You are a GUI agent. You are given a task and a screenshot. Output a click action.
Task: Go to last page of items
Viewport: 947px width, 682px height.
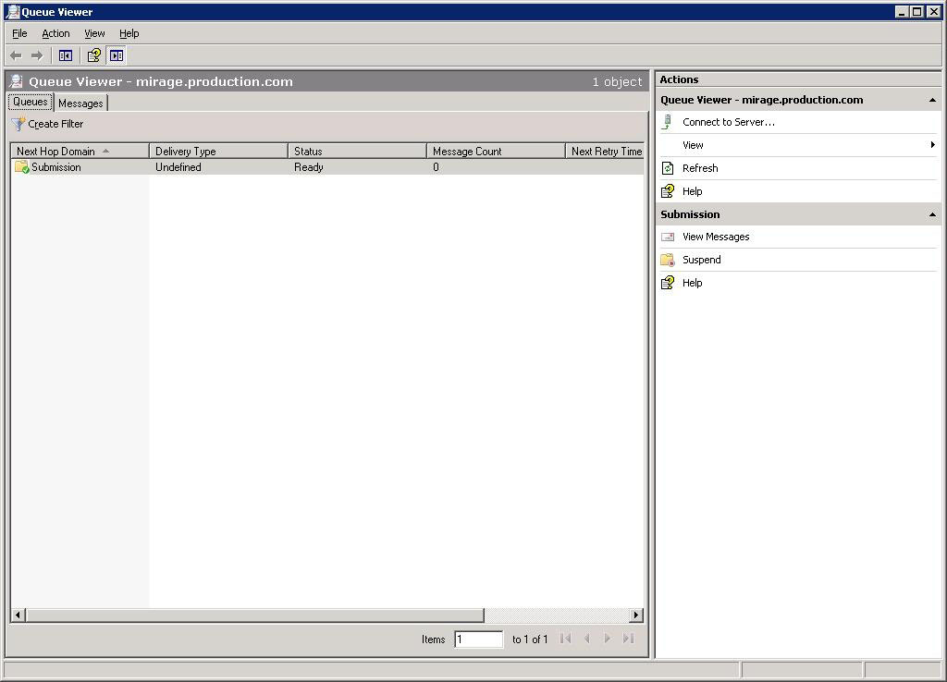coord(628,639)
